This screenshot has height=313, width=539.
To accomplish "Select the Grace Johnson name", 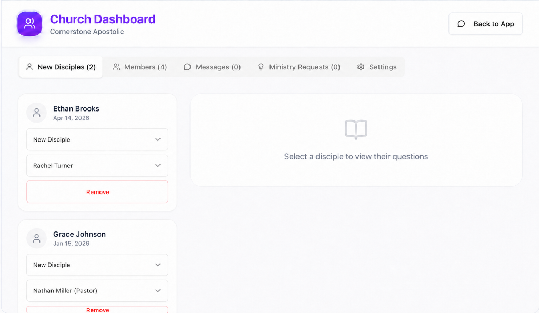I will click(x=79, y=234).
